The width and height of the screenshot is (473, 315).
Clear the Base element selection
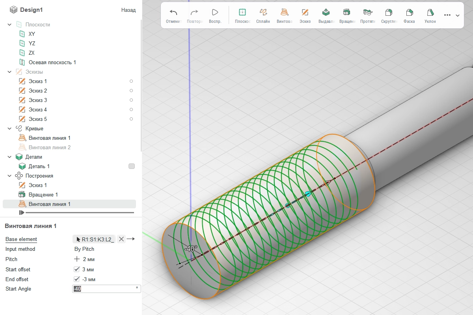point(121,239)
